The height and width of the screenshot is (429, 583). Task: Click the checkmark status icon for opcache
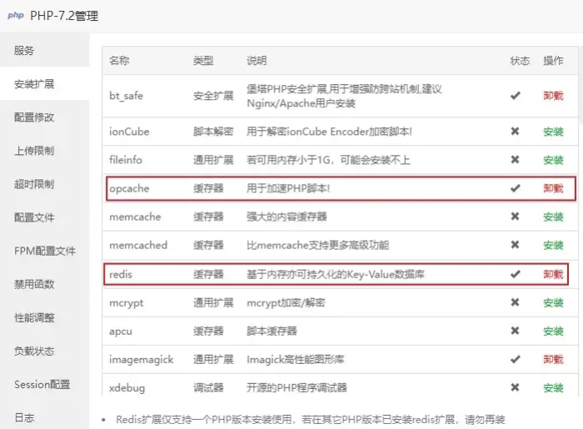[x=515, y=188]
